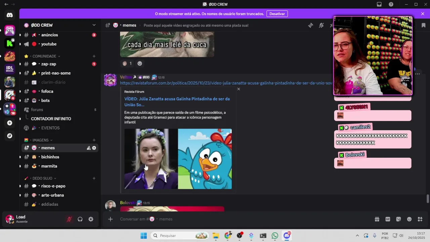Open the arte-urbana channel

pos(60,195)
